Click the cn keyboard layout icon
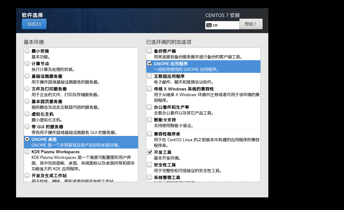Image resolution: width=344 pixels, height=210 pixels. pyautogui.click(x=209, y=25)
